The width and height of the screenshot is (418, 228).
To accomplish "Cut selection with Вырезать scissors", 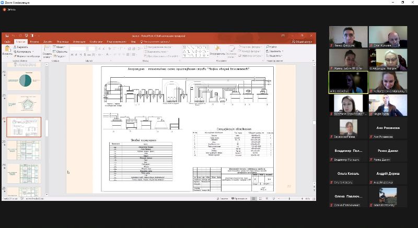I will click(21, 47).
